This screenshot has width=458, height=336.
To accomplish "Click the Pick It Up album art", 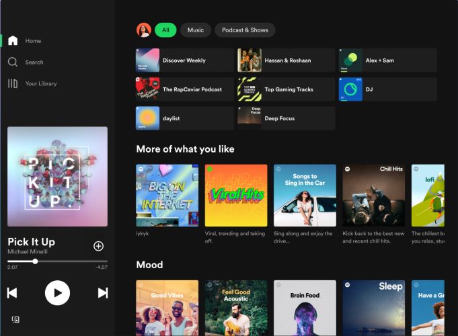I will click(x=58, y=176).
